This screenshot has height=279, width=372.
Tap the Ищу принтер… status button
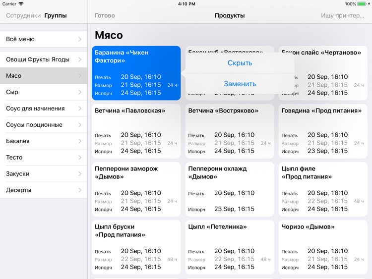tap(342, 16)
